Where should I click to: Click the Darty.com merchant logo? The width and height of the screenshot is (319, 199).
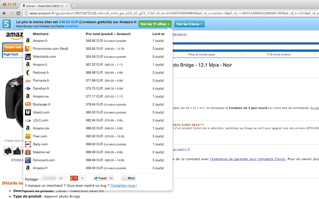pos(28,144)
